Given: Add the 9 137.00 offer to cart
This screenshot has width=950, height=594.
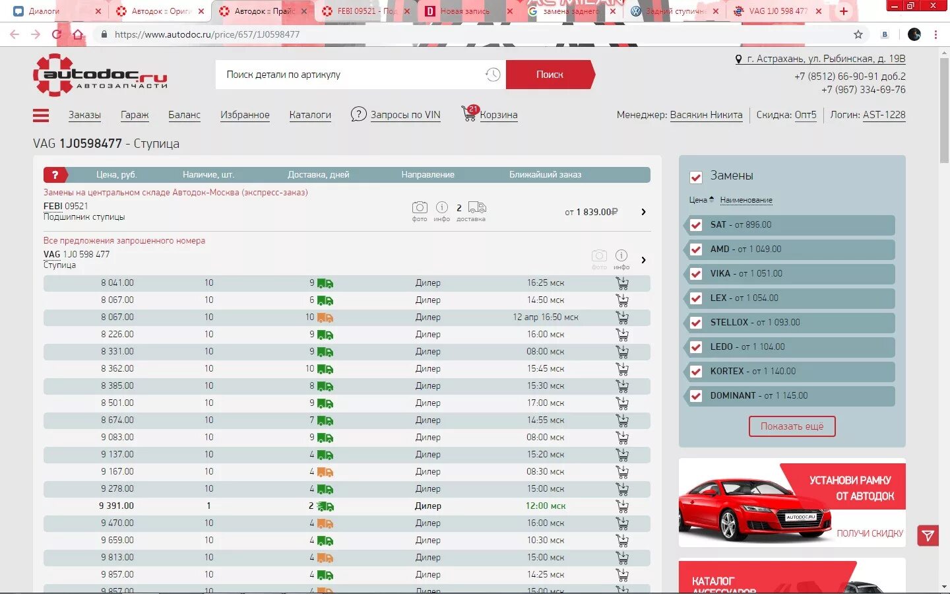Looking at the screenshot, I should click(622, 455).
